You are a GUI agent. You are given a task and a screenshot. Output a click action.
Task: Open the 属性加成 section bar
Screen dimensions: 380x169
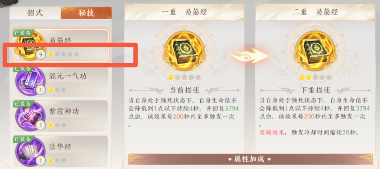pyautogui.click(x=249, y=159)
